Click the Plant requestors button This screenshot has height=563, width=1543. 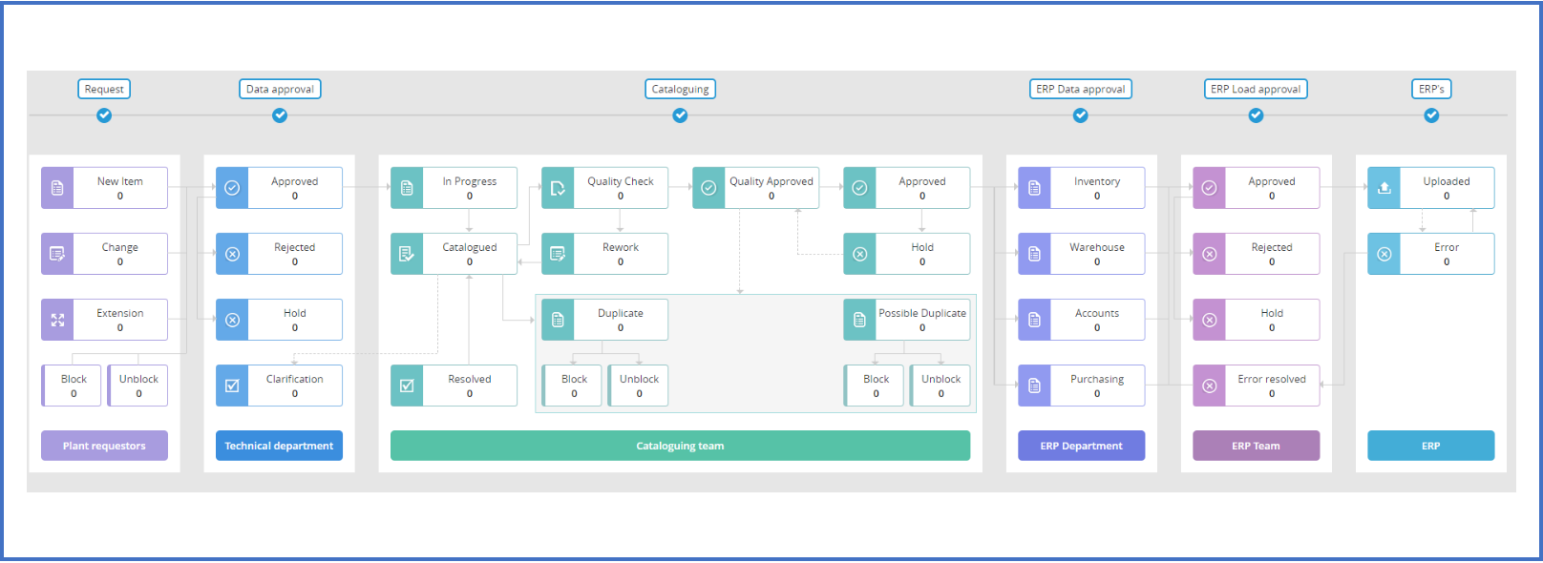104,446
